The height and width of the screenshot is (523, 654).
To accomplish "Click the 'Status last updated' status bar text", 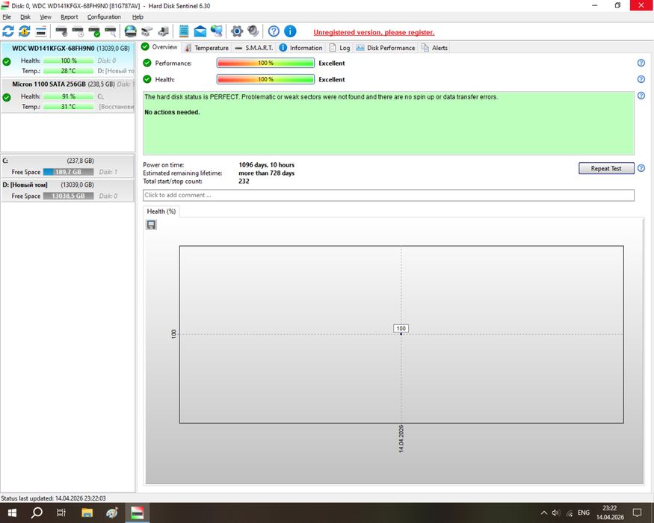I will (x=53, y=498).
